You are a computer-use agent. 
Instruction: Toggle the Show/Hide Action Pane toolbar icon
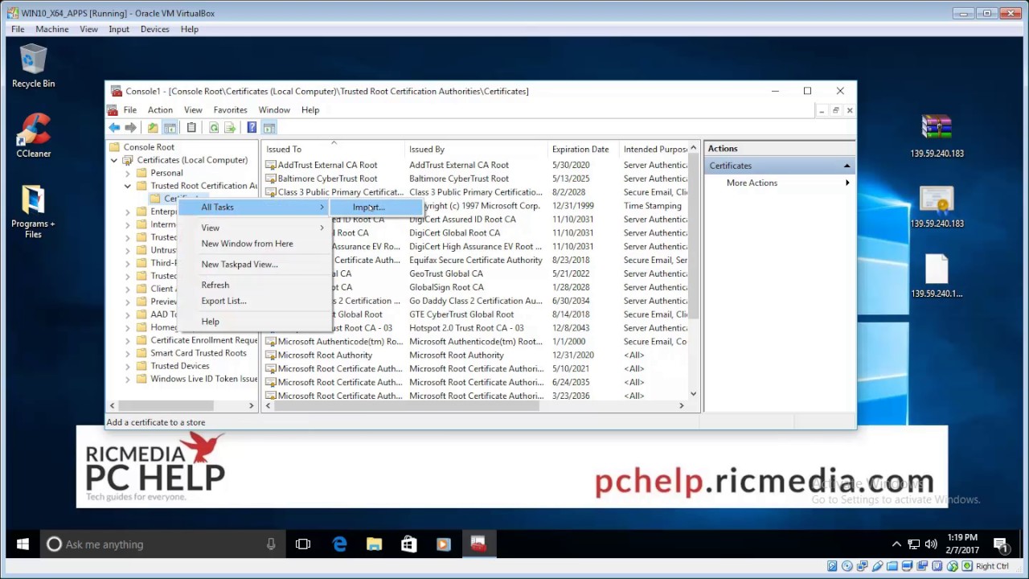tap(269, 128)
